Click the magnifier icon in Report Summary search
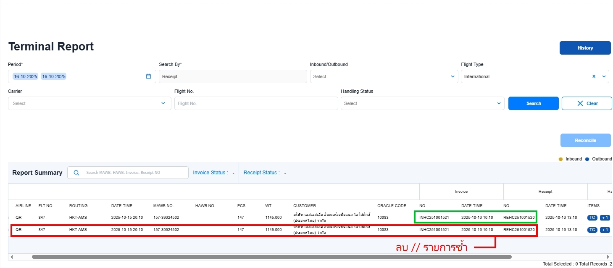This screenshot has width=613, height=268. (76, 173)
